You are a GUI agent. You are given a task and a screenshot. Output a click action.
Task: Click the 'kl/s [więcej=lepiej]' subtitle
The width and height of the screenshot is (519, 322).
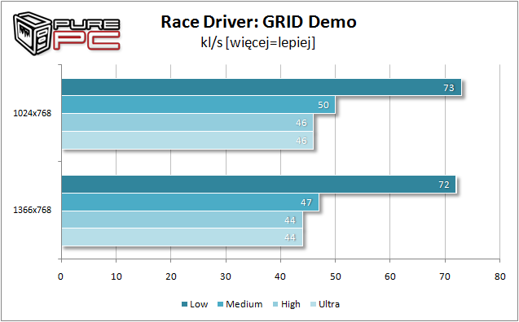257,43
